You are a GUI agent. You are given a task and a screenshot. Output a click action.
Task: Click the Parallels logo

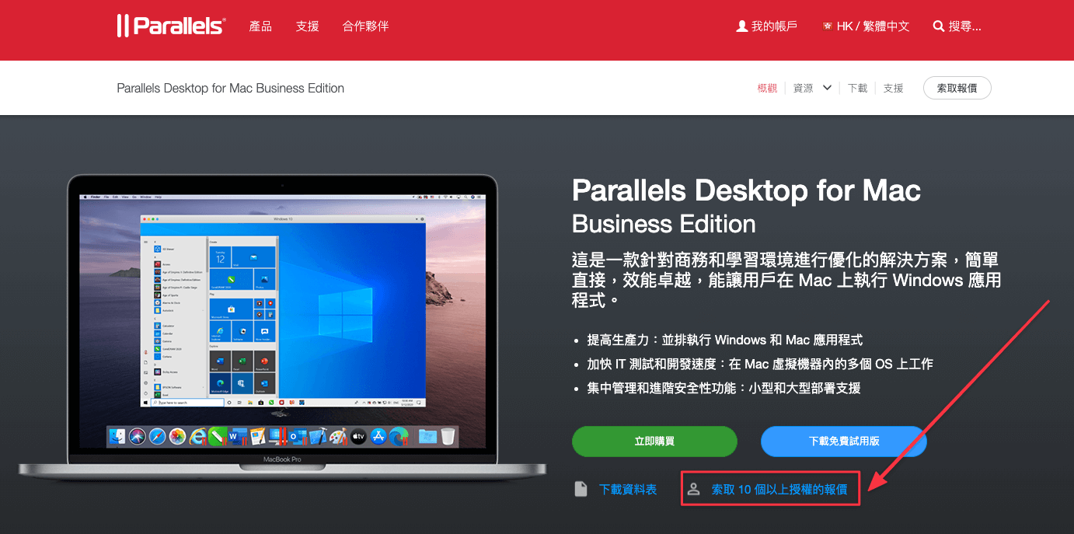[171, 26]
